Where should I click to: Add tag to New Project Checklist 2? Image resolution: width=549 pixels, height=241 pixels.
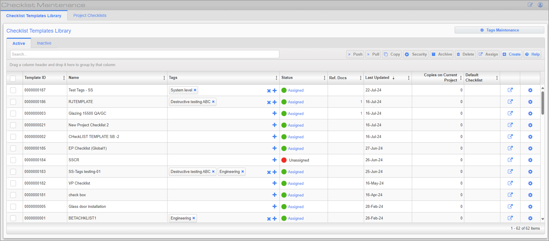point(274,125)
